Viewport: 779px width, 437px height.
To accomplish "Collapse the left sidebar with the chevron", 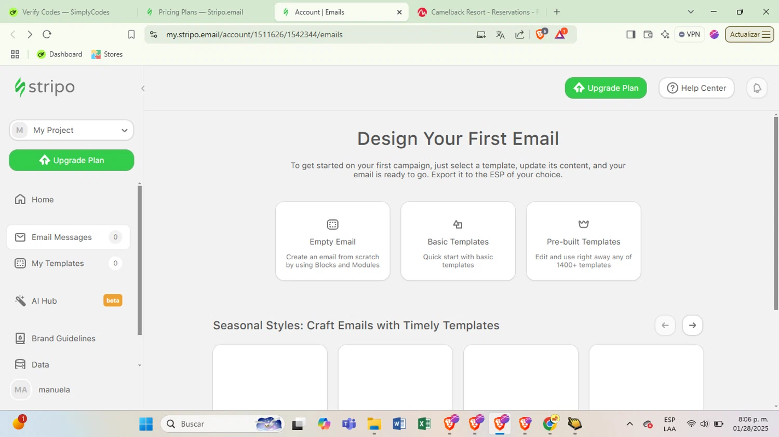I will [143, 89].
